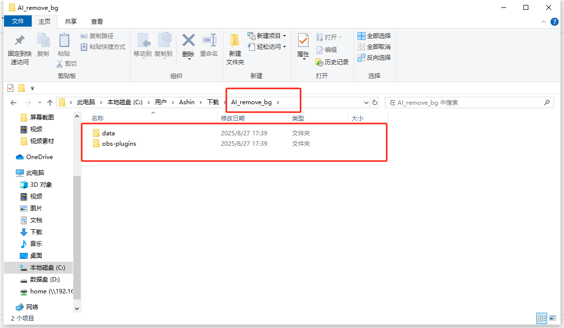Click 全部选择 select all option
Image resolution: width=564 pixels, height=328 pixels.
coord(374,36)
